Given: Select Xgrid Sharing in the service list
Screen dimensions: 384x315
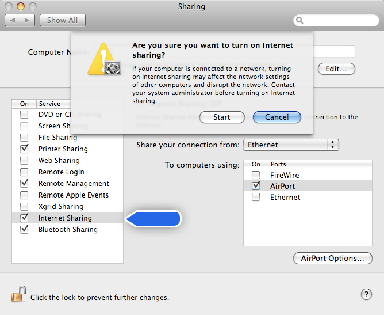Looking at the screenshot, I should click(x=60, y=207).
